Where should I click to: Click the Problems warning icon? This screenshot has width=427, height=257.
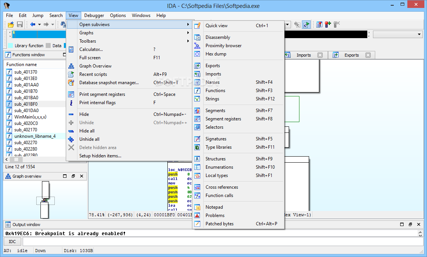tap(197, 215)
